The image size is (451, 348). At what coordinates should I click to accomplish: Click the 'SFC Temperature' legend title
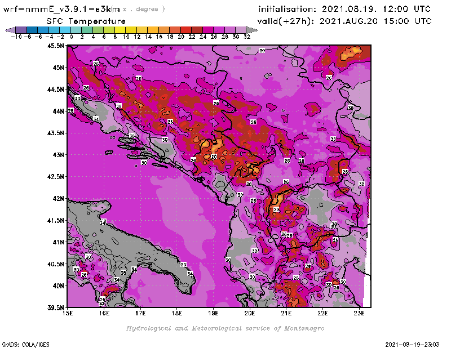click(86, 21)
